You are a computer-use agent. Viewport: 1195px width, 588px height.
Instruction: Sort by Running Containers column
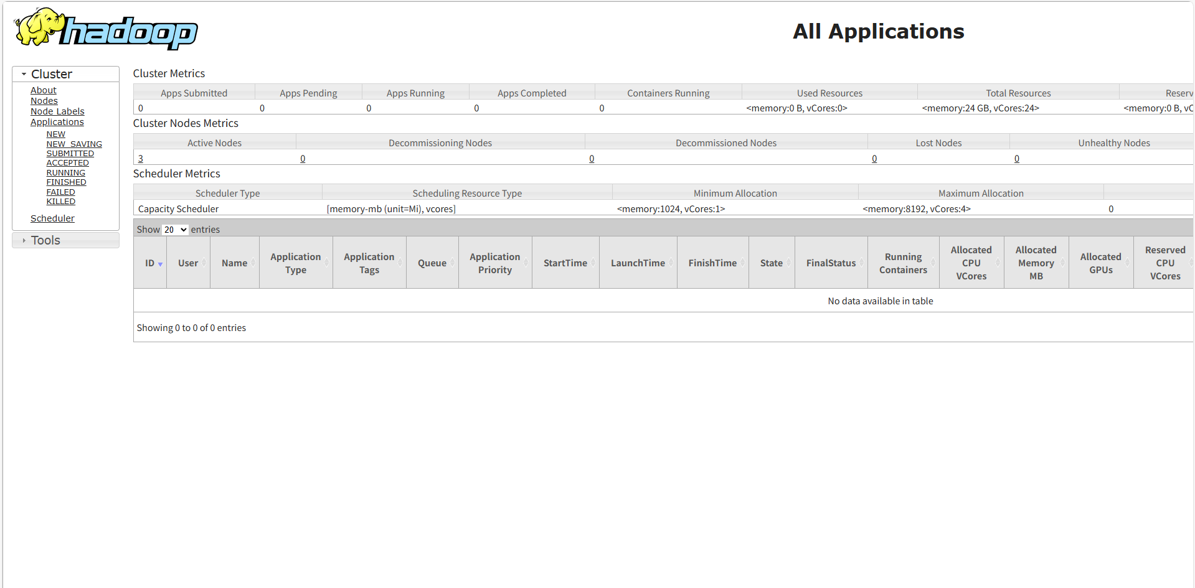[904, 263]
